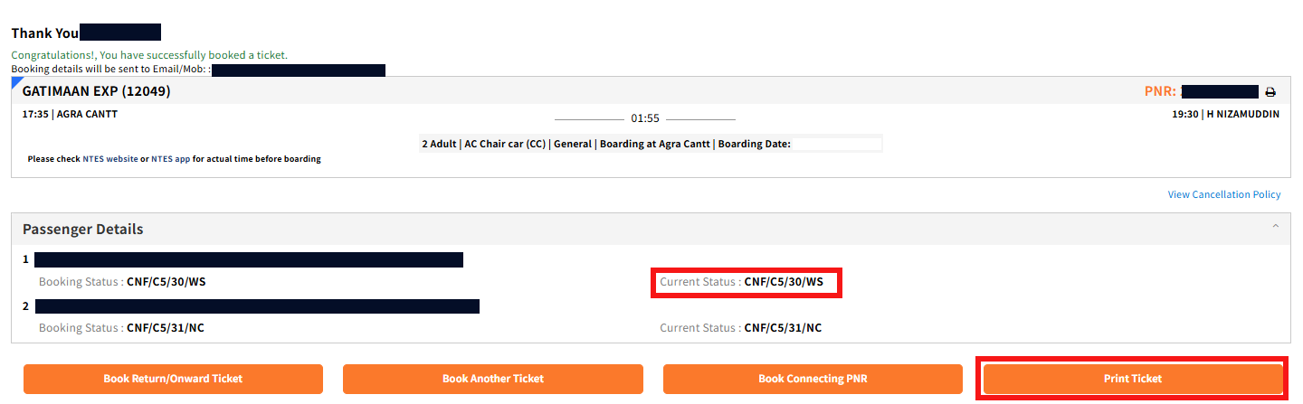1303x404 pixels.
Task: Open the NTES website link
Action: tap(110, 159)
